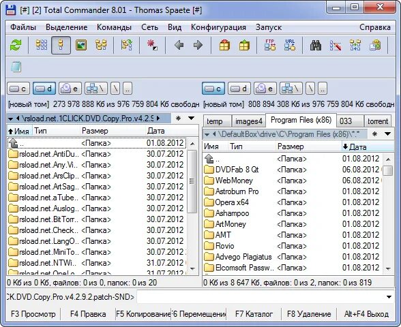Open right panel favorites asterisk button
This screenshot has height=327, width=401.
click(374, 134)
